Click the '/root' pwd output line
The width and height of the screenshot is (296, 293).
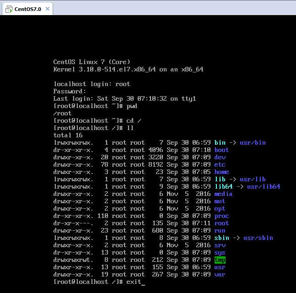(x=63, y=113)
